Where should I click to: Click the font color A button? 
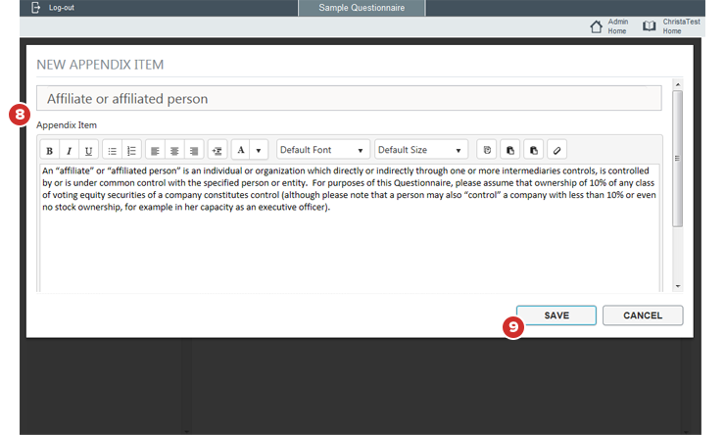click(x=241, y=151)
